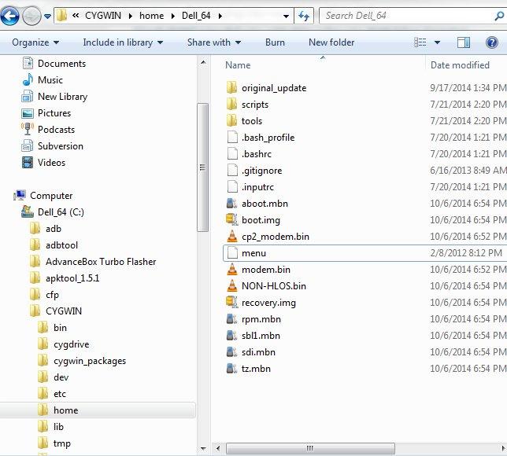The height and width of the screenshot is (456, 507).
Task: Click the magnifier search icon
Action: 499,16
